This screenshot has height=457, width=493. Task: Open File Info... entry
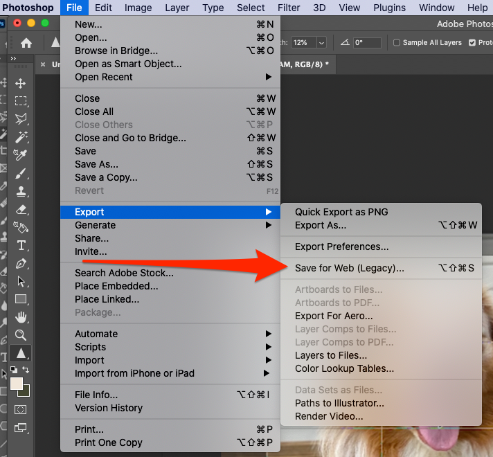170,395
